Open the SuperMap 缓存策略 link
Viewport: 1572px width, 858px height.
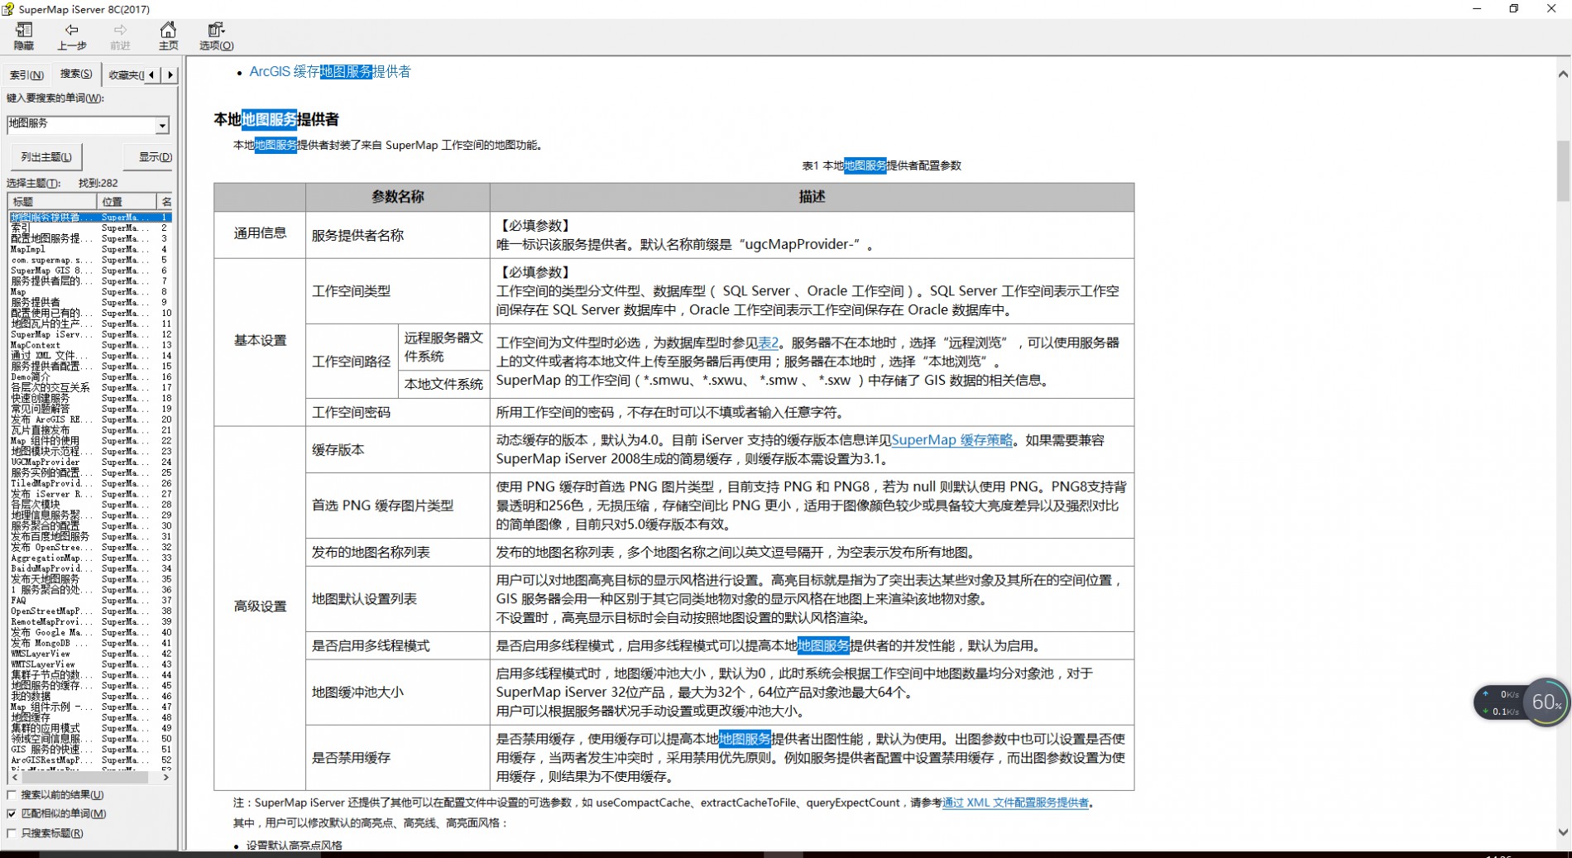tap(951, 440)
